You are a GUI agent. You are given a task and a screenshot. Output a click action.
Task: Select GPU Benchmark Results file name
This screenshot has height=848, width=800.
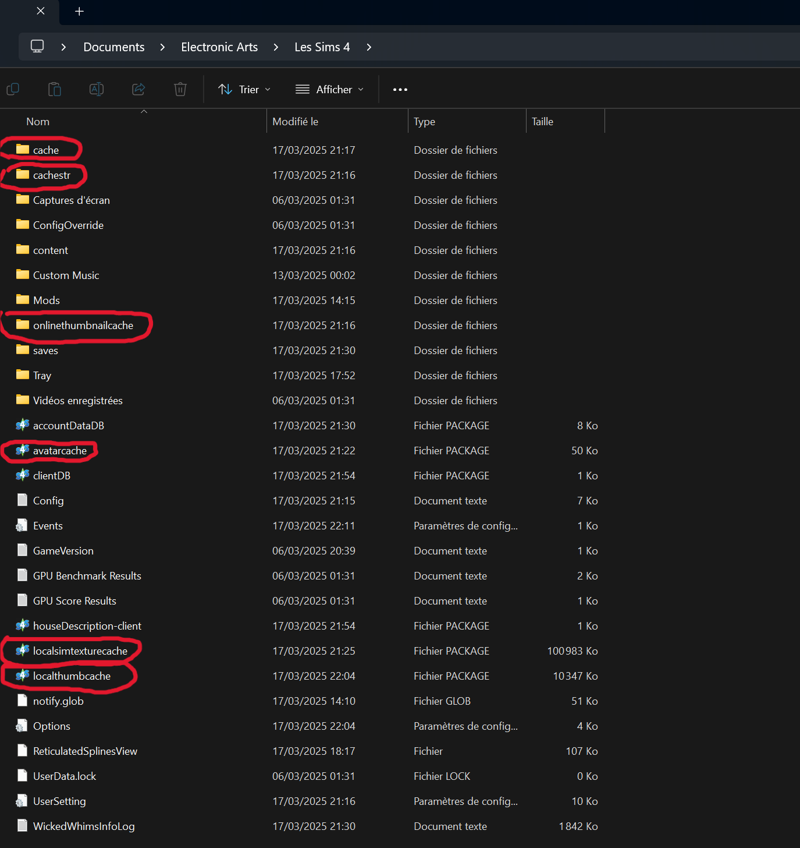point(87,576)
